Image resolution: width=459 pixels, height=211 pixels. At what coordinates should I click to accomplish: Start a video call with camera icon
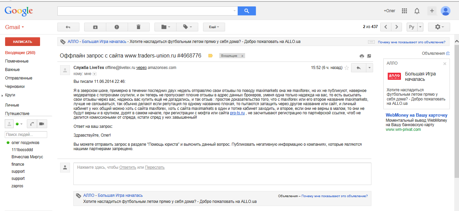tap(42, 124)
